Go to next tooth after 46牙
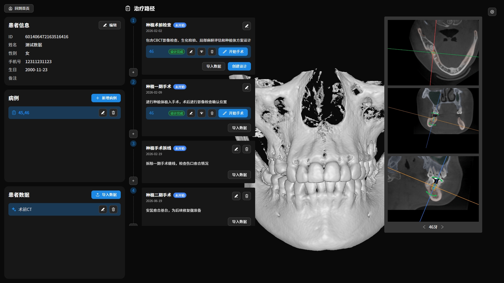This screenshot has width=504, height=283. point(442,227)
